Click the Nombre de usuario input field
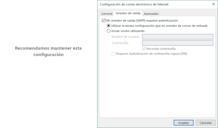Screen dimensions: 218x128 (x=177, y=37)
